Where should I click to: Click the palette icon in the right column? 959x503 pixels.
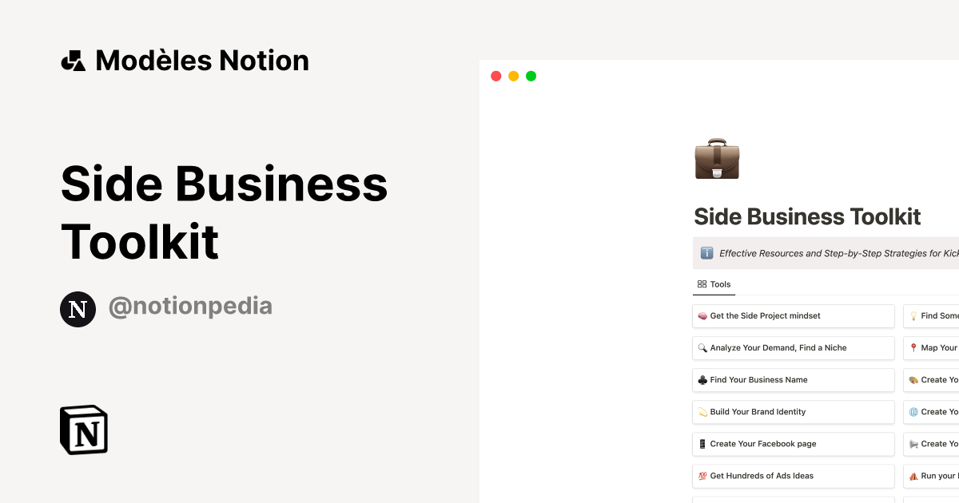point(913,379)
